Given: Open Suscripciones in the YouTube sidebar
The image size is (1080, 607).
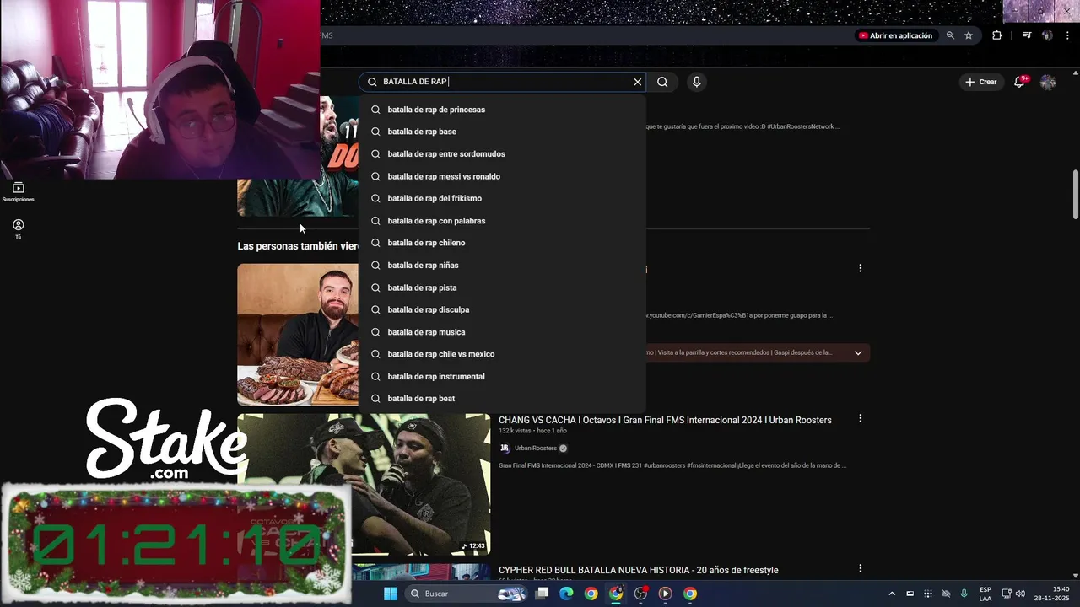Looking at the screenshot, I should [18, 192].
